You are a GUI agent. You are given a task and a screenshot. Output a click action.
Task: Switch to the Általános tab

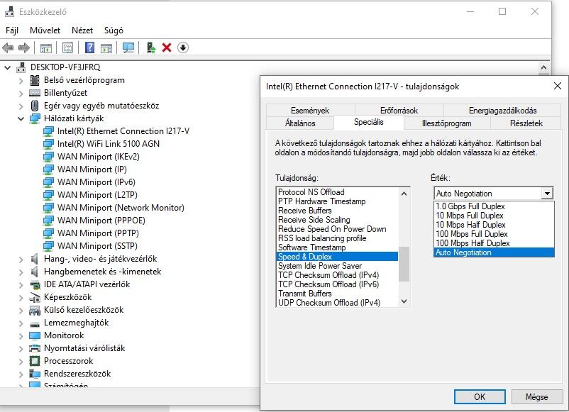[300, 123]
